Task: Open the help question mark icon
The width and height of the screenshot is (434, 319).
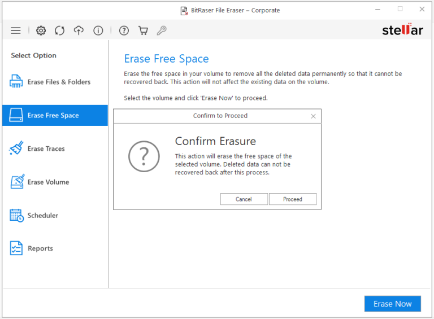Action: pyautogui.click(x=124, y=30)
